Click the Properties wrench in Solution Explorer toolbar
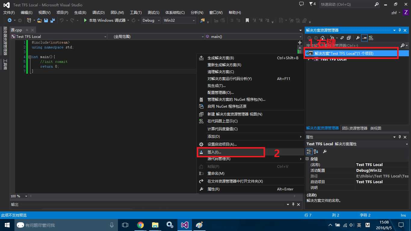Screen dimensions: 411x231 (358, 38)
